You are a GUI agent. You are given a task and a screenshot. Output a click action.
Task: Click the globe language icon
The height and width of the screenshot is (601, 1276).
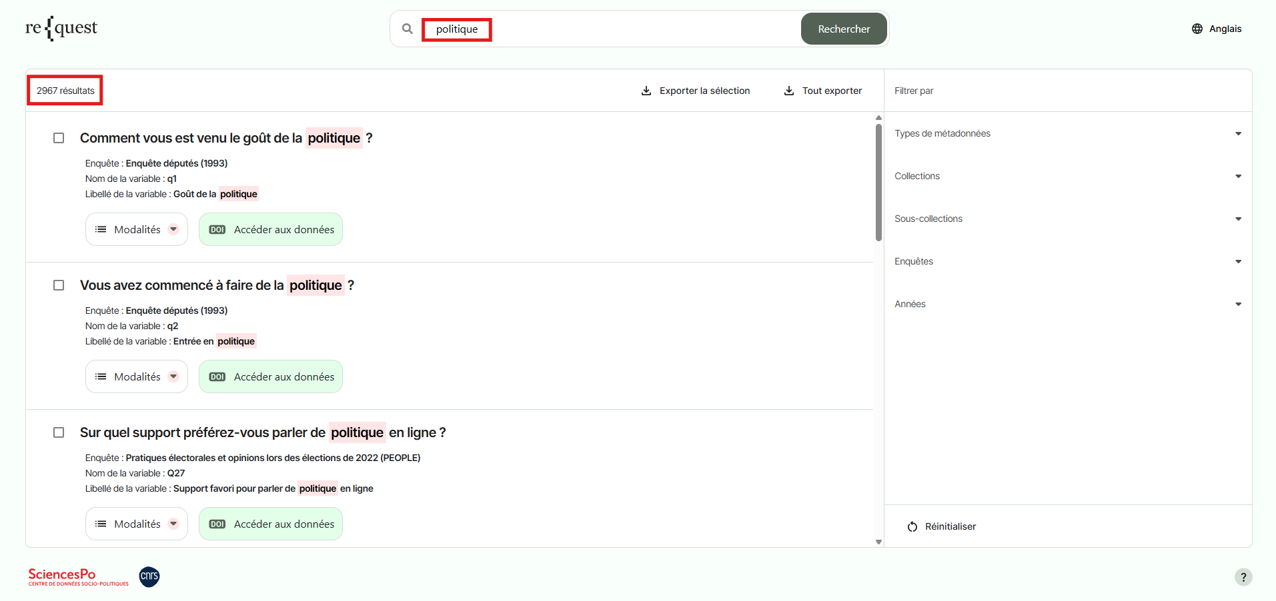pyautogui.click(x=1197, y=29)
